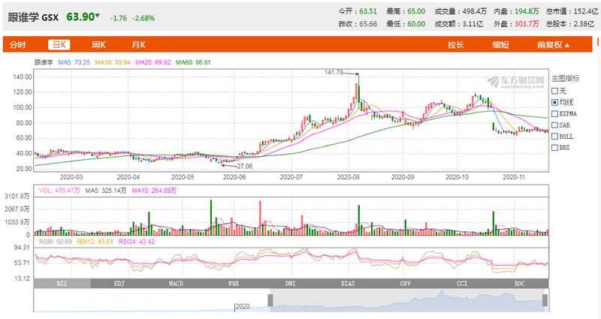Switch to the 分时 intraday chart tab

click(x=17, y=45)
